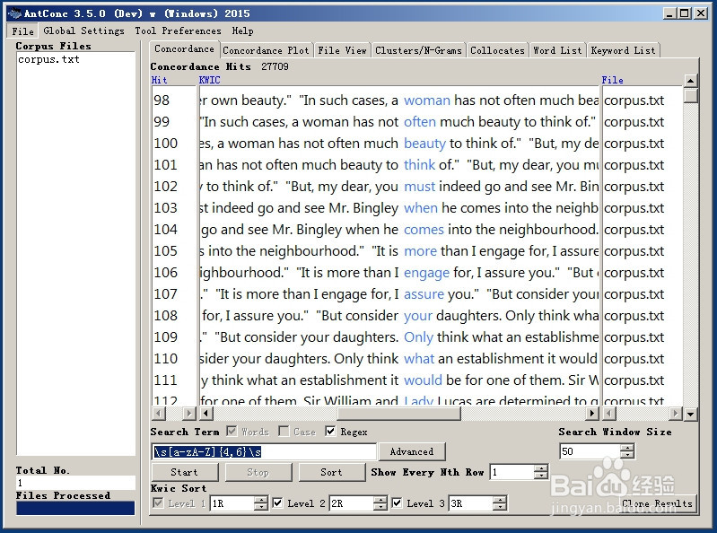
Task: Click the Sort button
Action: (x=331, y=472)
